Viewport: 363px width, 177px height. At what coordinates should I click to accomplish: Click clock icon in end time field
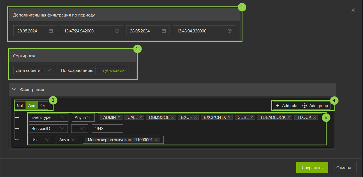[230, 31]
